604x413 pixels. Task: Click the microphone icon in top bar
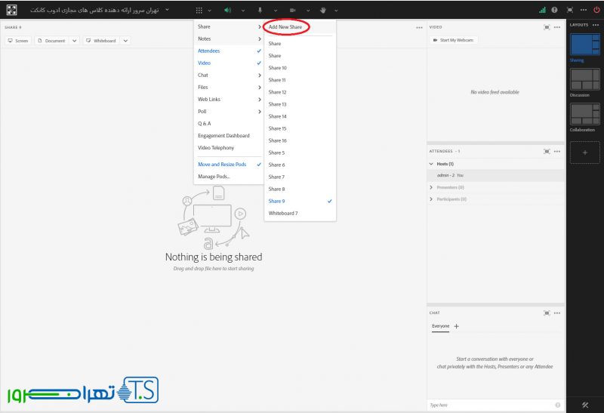260,10
